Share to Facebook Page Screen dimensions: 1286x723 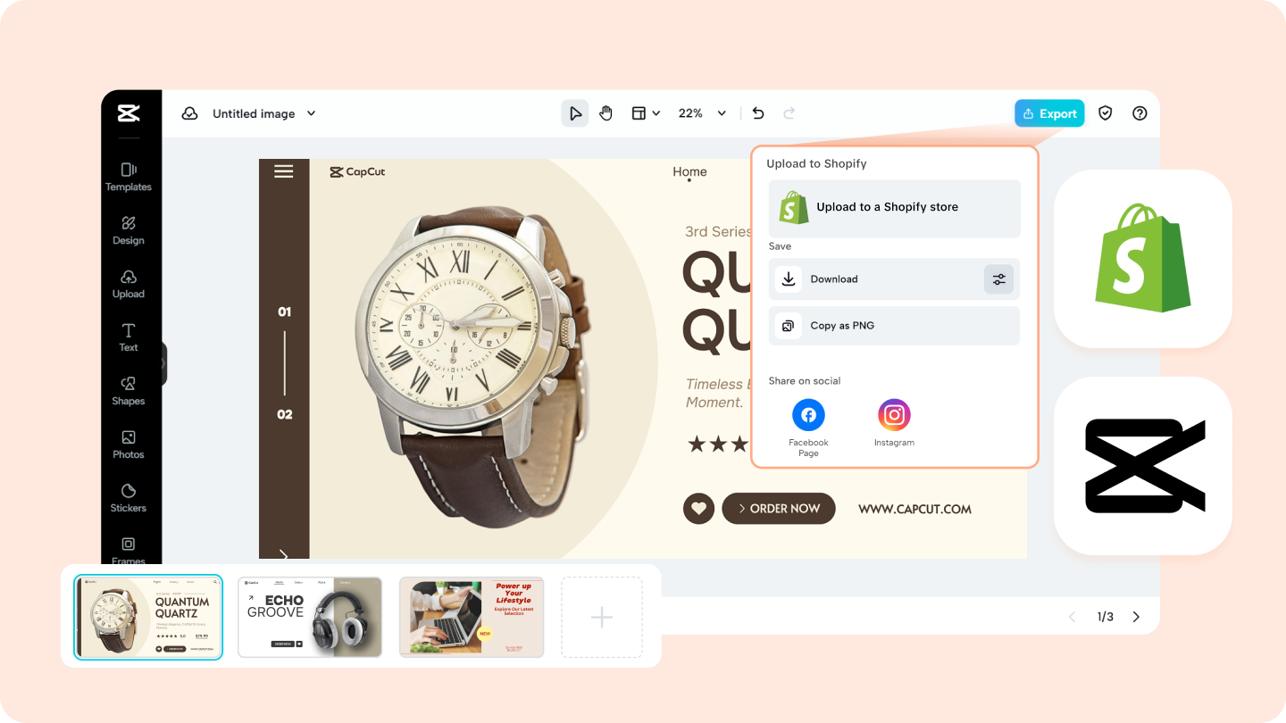(808, 428)
